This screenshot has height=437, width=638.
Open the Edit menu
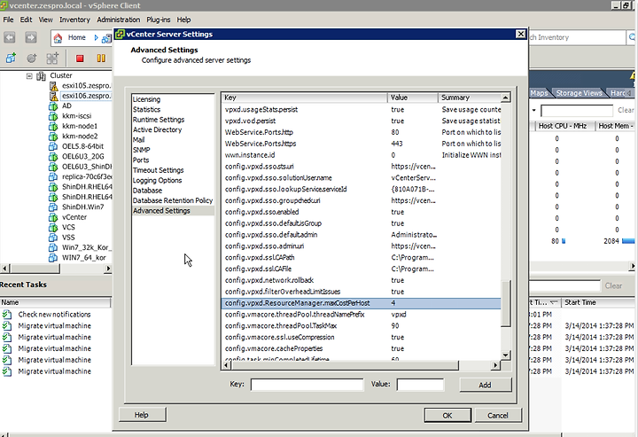point(26,20)
